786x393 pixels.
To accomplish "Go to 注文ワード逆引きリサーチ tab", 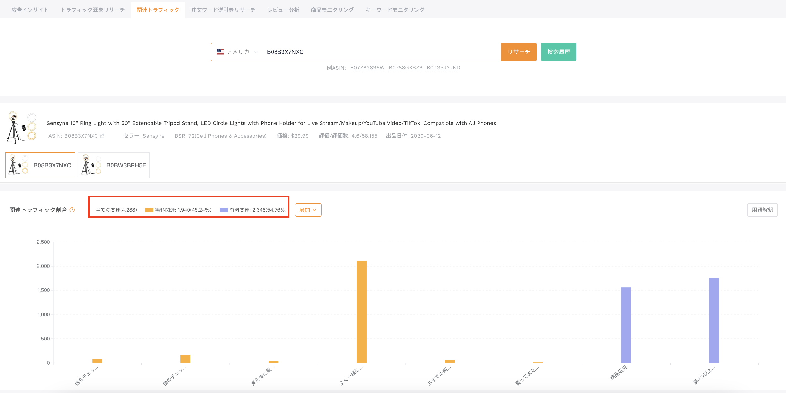I will (223, 10).
